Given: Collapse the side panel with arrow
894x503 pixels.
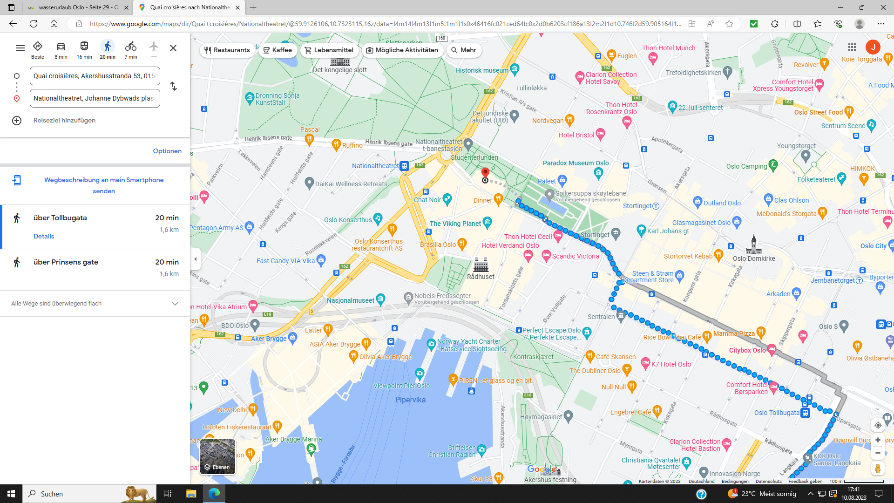Looking at the screenshot, I should [196, 259].
